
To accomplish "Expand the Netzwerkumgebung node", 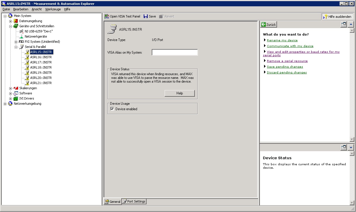I will tap(5, 104).
